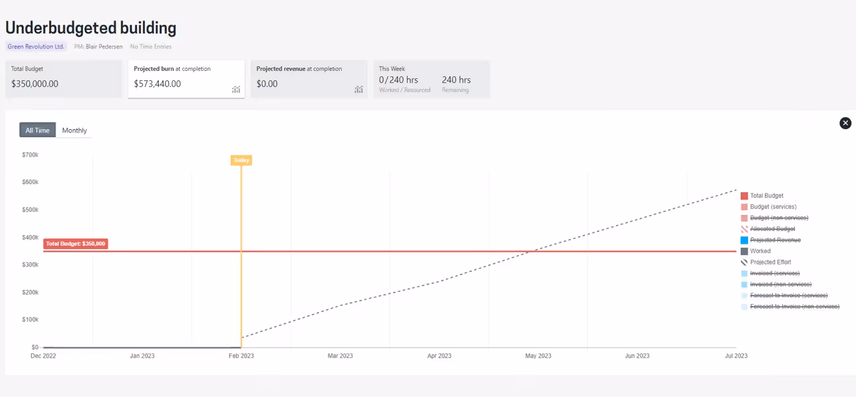Image resolution: width=856 pixels, height=397 pixels.
Task: Click the $700k y-axis label
Action: [x=31, y=155]
